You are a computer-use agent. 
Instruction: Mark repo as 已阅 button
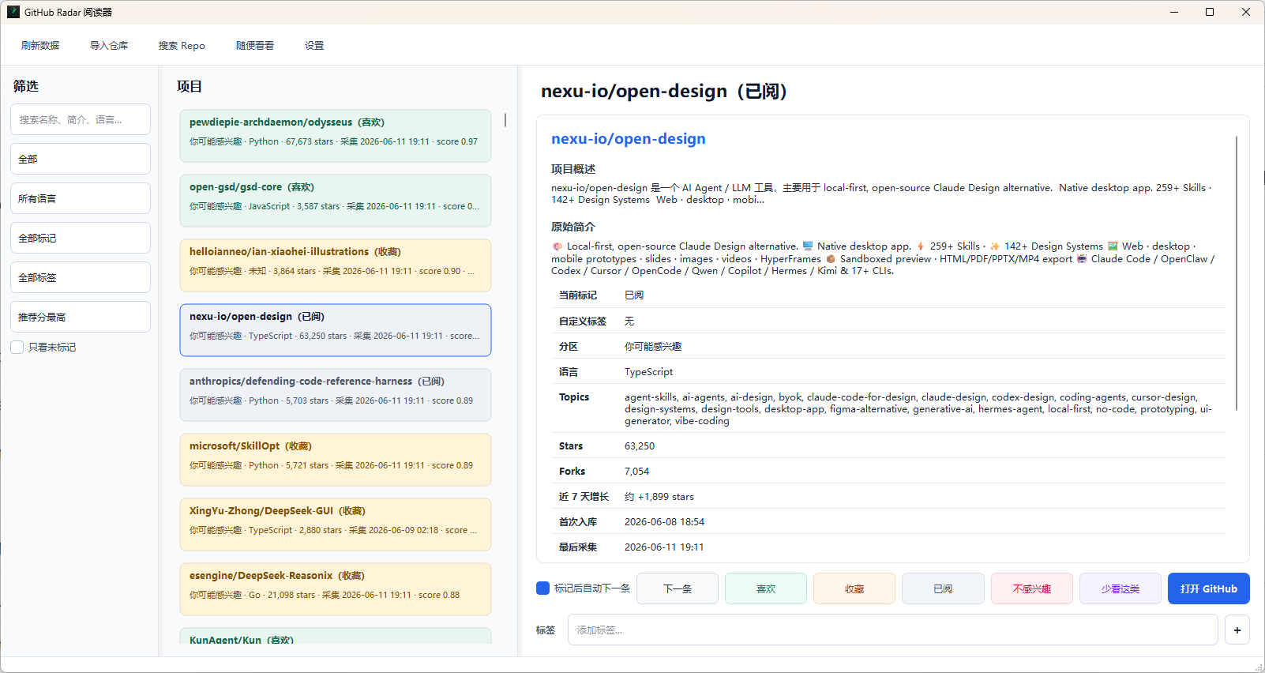(x=943, y=588)
